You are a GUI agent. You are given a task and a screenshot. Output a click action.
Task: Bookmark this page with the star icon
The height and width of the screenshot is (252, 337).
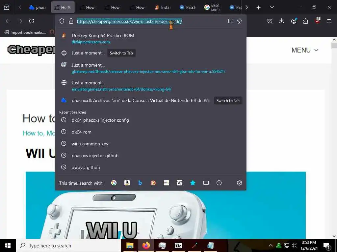240,21
